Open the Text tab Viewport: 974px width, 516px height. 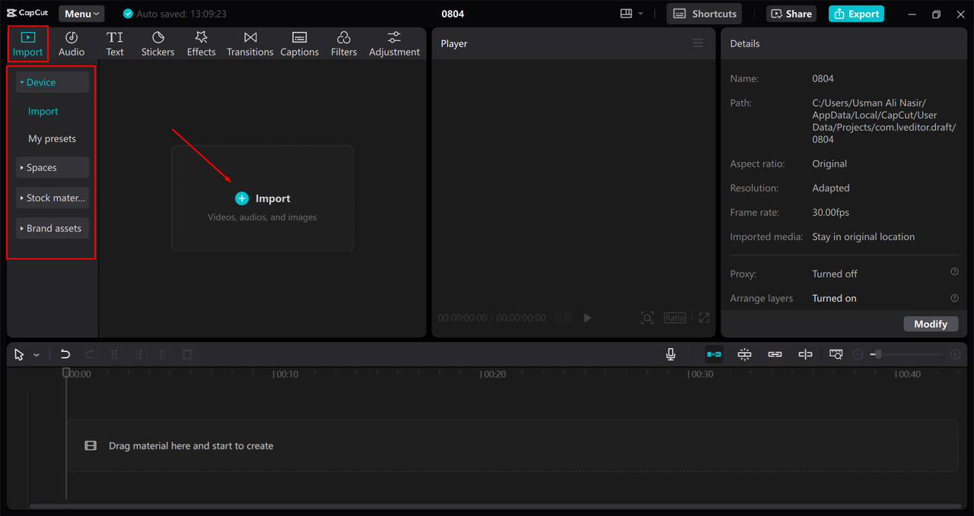pyautogui.click(x=115, y=44)
